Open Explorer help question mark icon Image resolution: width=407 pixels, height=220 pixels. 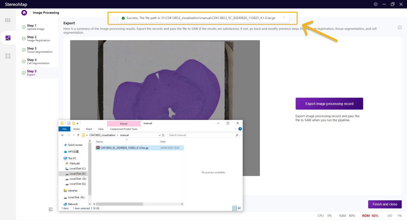pos(240,129)
